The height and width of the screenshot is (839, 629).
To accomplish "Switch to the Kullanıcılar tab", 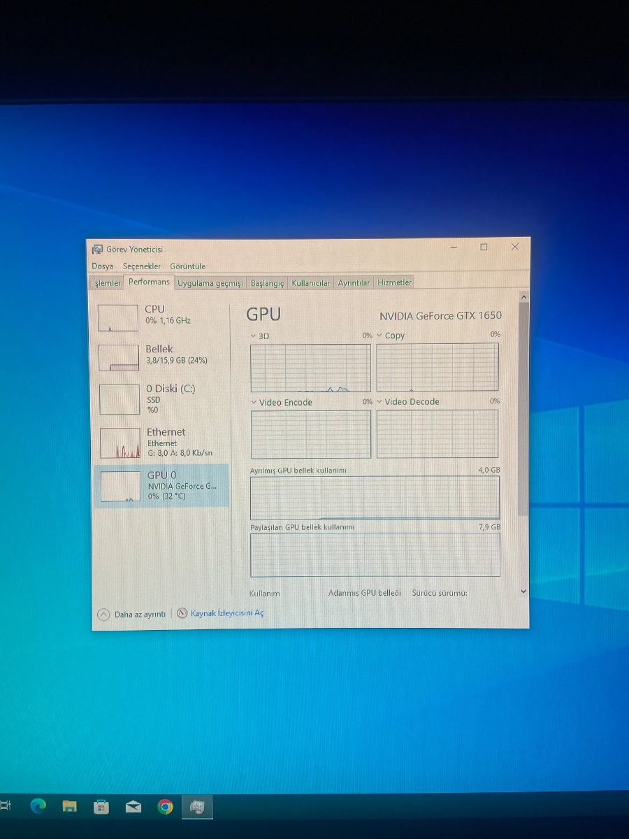I will pyautogui.click(x=311, y=283).
